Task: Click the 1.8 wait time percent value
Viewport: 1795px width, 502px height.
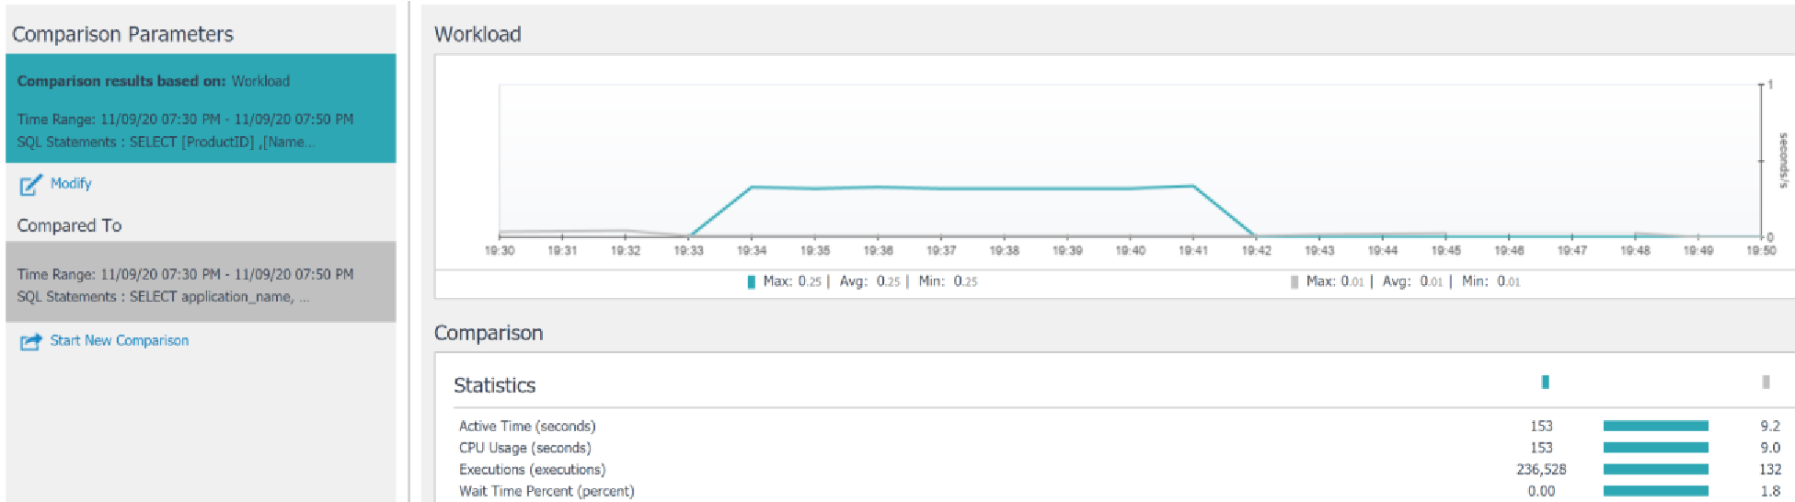Action: pos(1770,491)
